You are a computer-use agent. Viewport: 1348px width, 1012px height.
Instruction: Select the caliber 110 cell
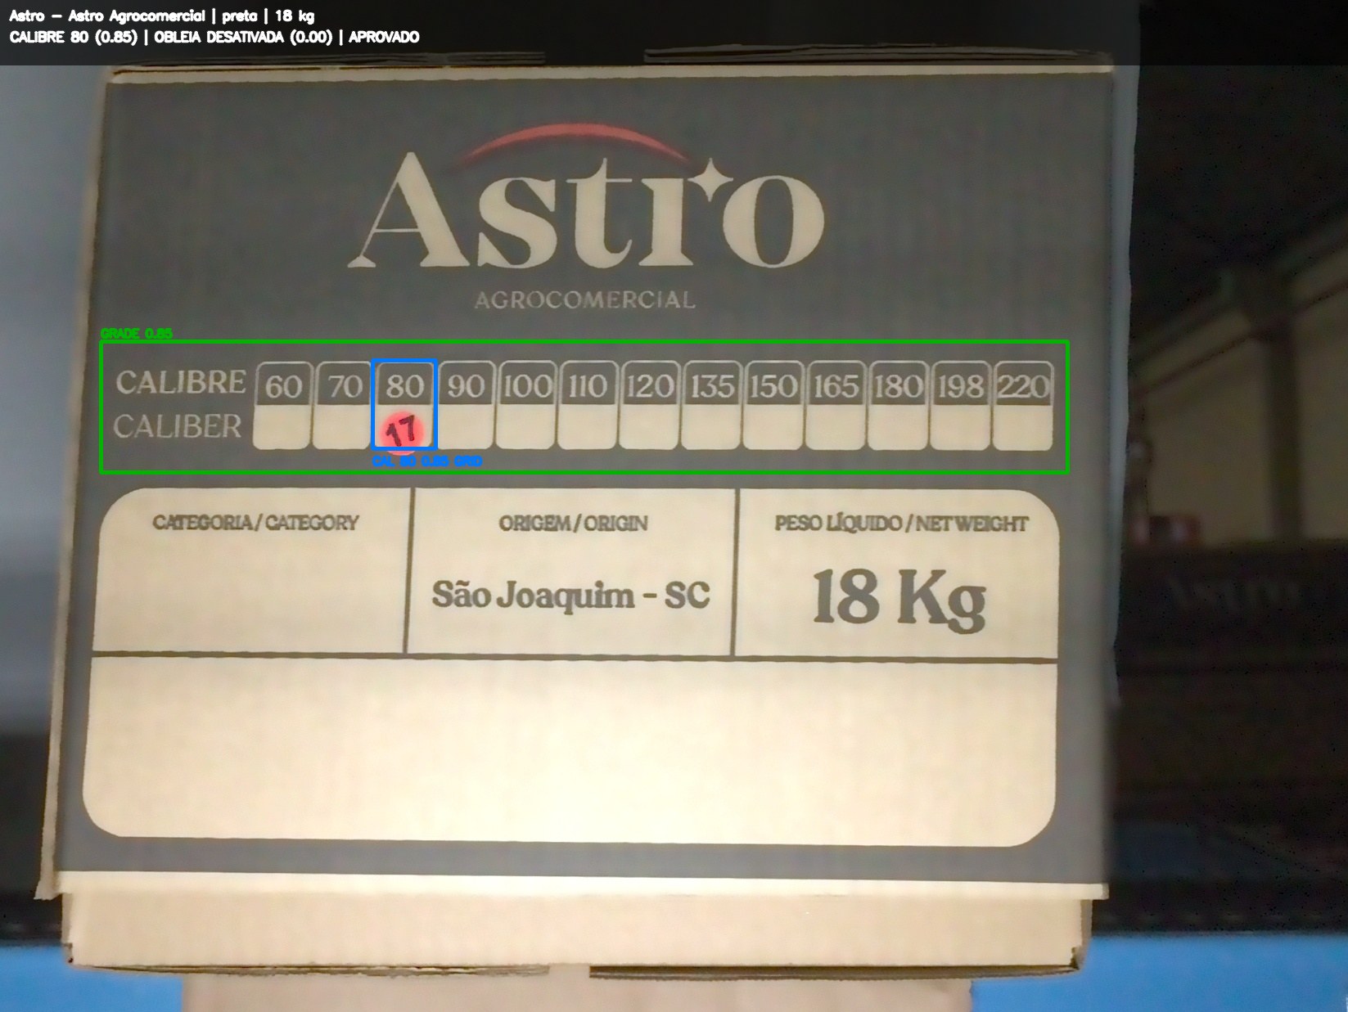(588, 405)
